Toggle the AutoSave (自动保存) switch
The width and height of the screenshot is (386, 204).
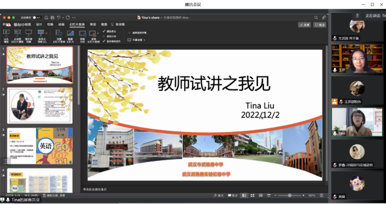pos(36,18)
